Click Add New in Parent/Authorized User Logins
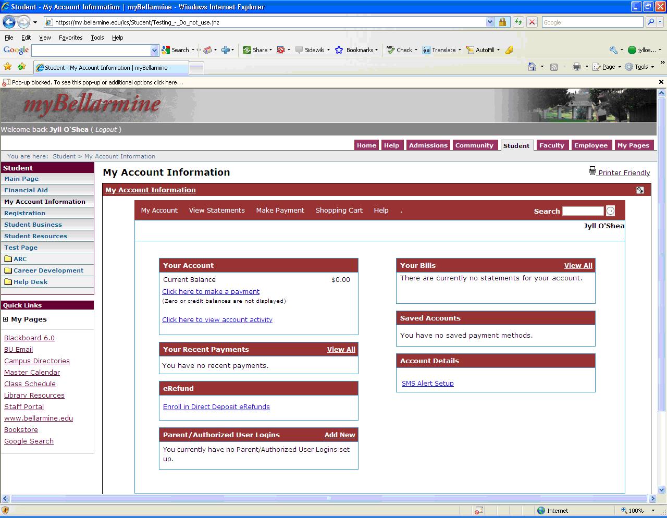Image resolution: width=667 pixels, height=518 pixels. pyautogui.click(x=340, y=435)
